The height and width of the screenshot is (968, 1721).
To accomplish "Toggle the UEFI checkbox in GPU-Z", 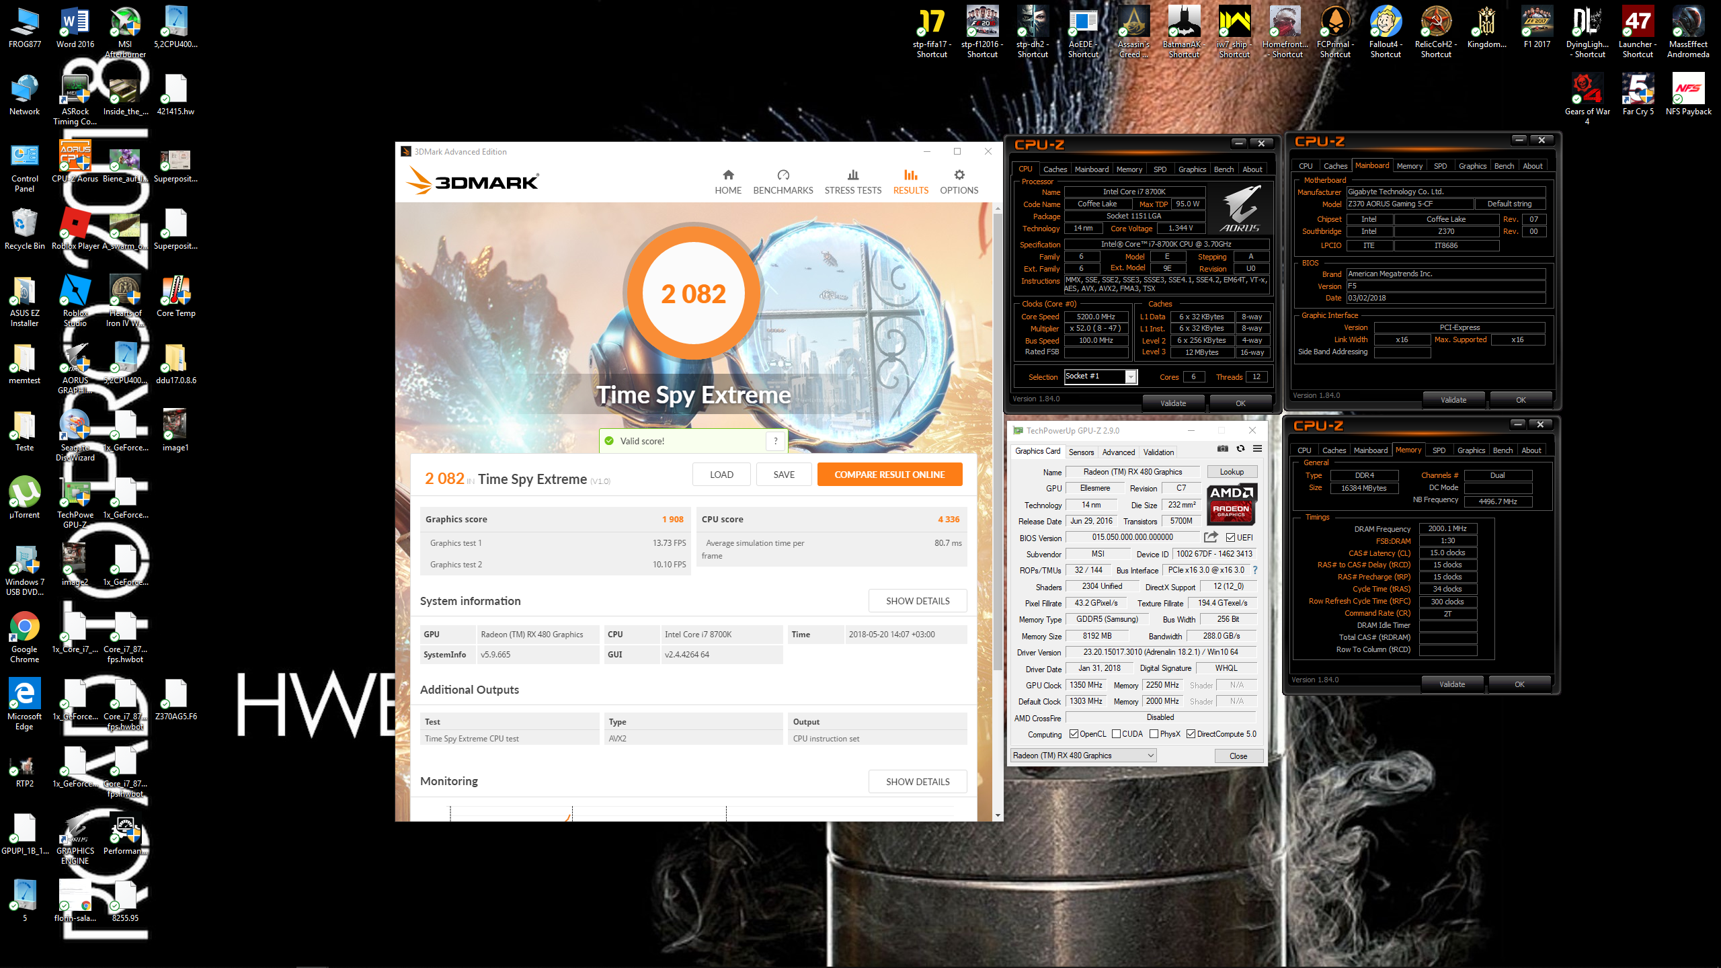I will tap(1230, 537).
